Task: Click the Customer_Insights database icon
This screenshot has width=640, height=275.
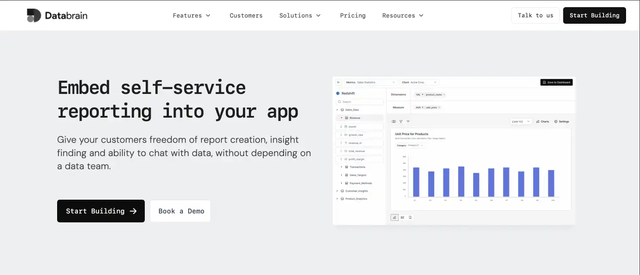Action: (x=342, y=191)
